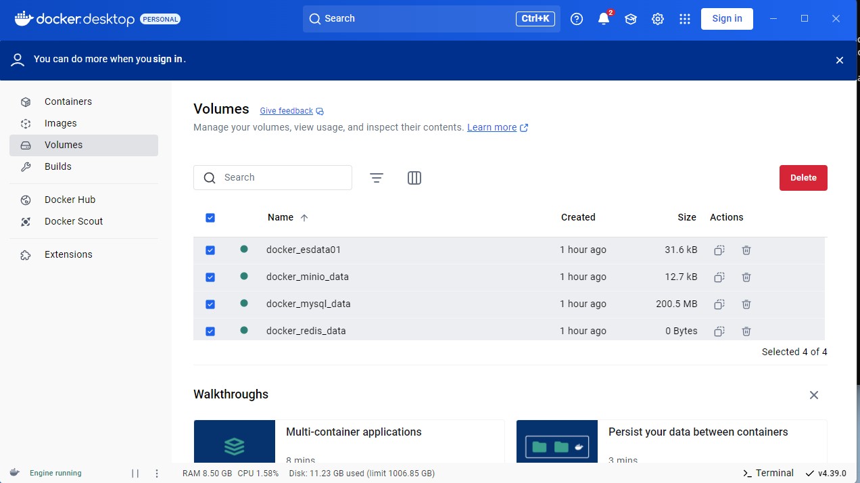The image size is (860, 483).
Task: Open the column display options icon
Action: (x=414, y=178)
